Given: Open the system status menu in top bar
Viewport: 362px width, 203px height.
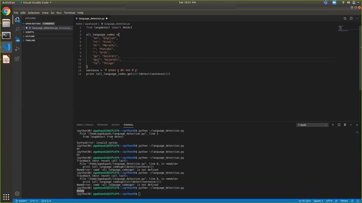Looking at the screenshot, I should 351,2.
